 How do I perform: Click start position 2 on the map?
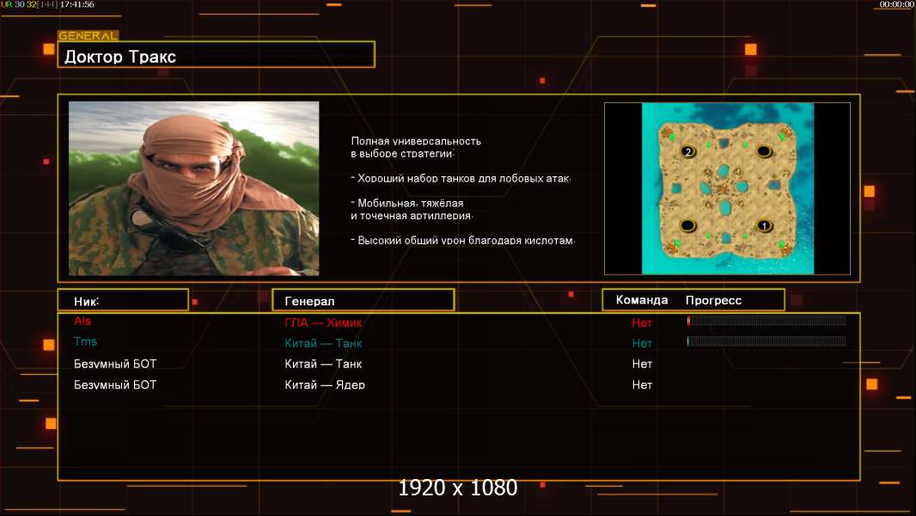[688, 152]
